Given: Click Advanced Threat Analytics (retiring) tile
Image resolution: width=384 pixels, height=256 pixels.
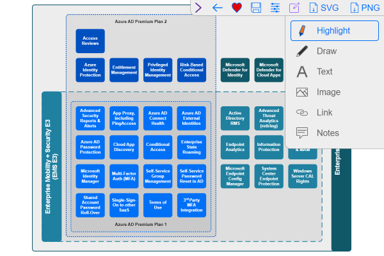Looking at the screenshot, I should (269, 118).
